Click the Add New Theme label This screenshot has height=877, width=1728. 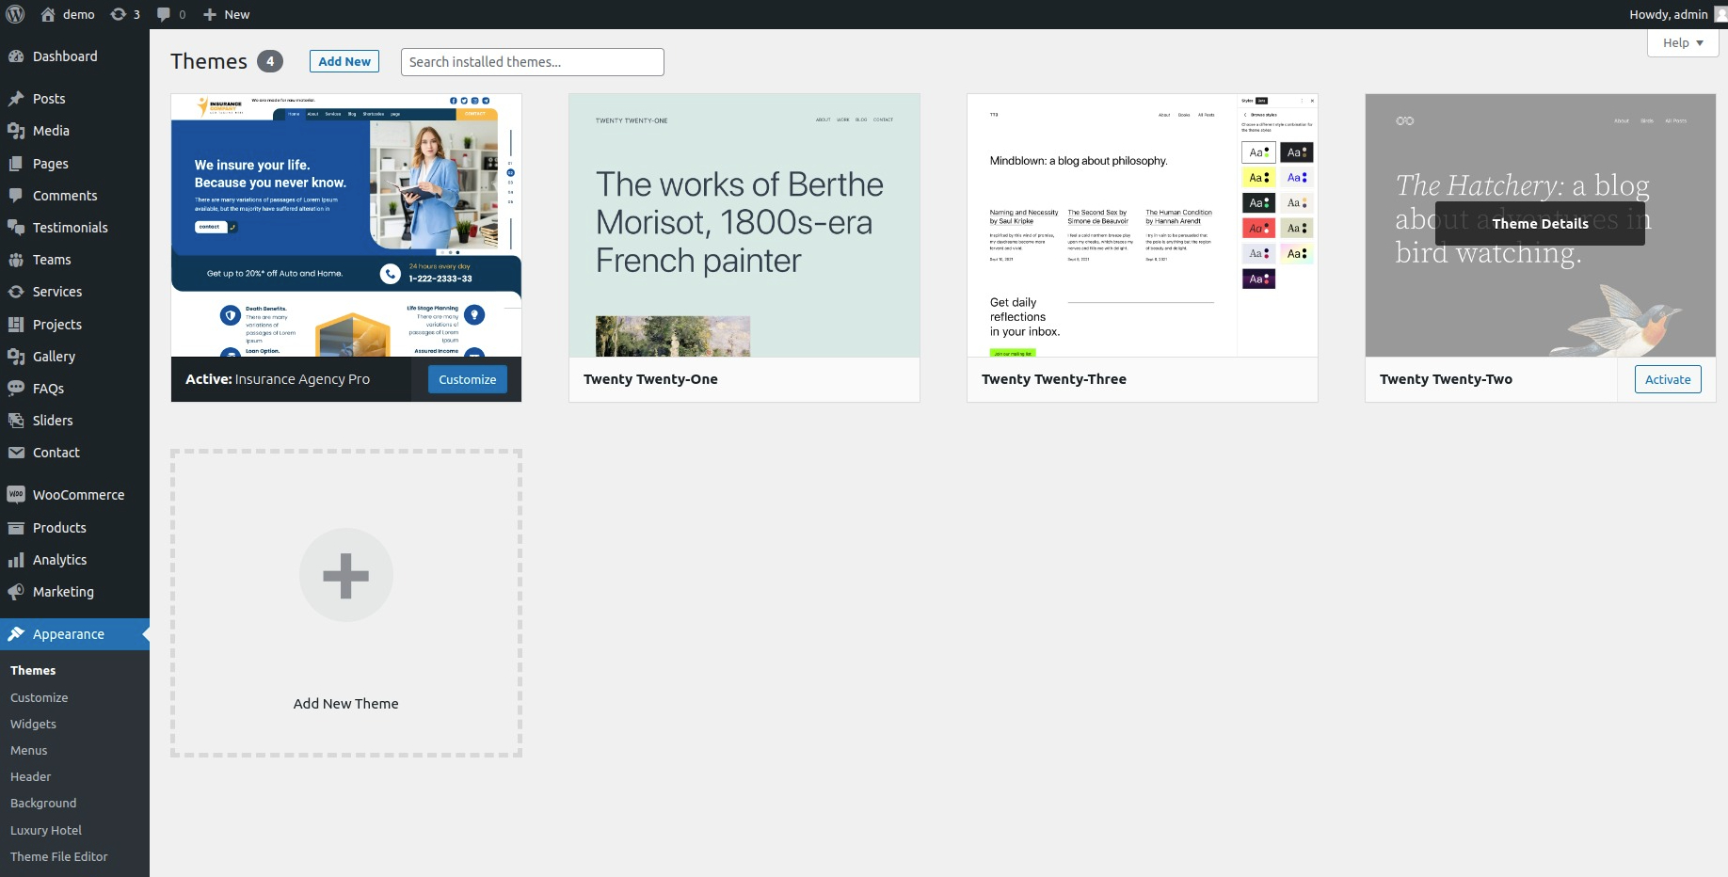click(346, 704)
